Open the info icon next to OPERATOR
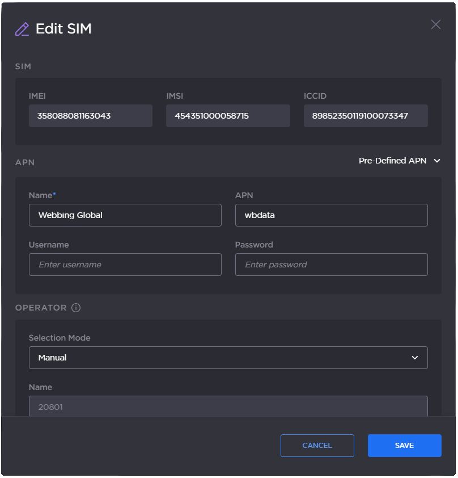Screen dimensions: 458x478 75,308
